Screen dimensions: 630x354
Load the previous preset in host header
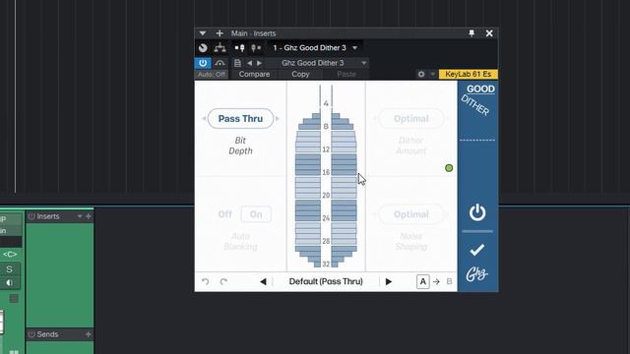[249, 63]
